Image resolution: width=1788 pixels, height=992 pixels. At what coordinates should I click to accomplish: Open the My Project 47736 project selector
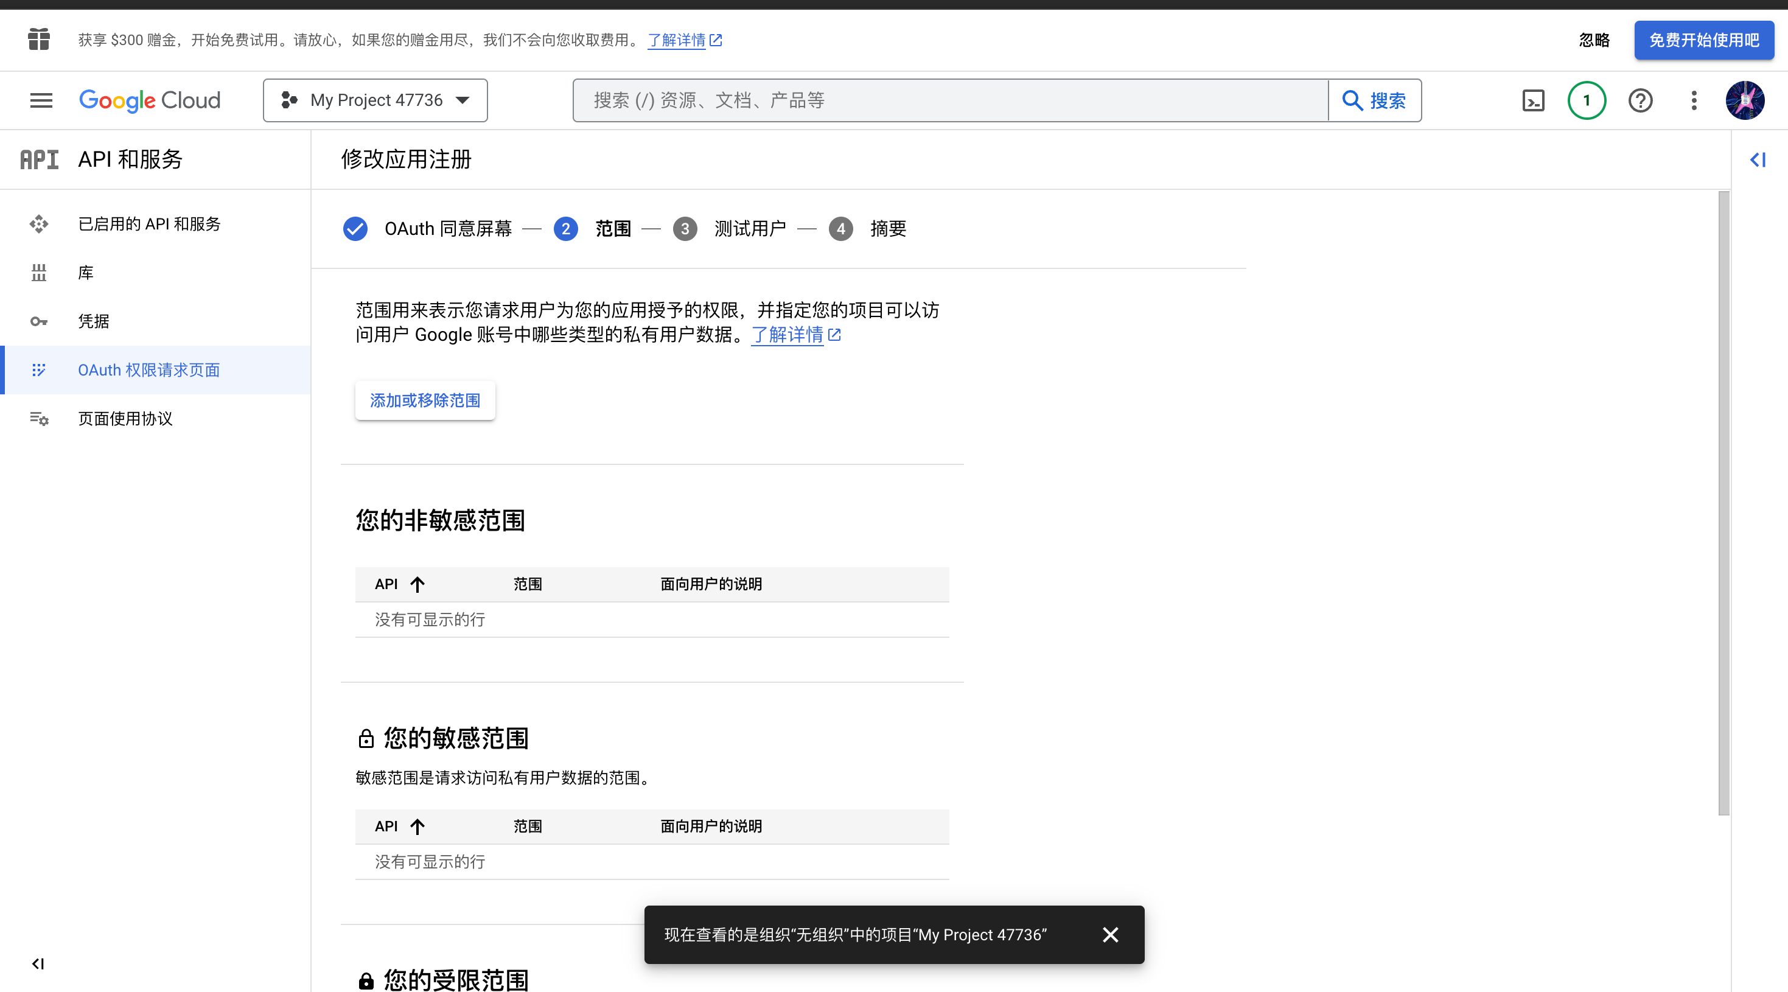(375, 100)
